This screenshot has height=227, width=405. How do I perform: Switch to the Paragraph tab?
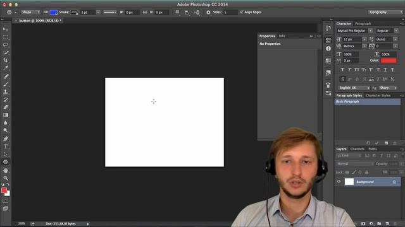(363, 24)
